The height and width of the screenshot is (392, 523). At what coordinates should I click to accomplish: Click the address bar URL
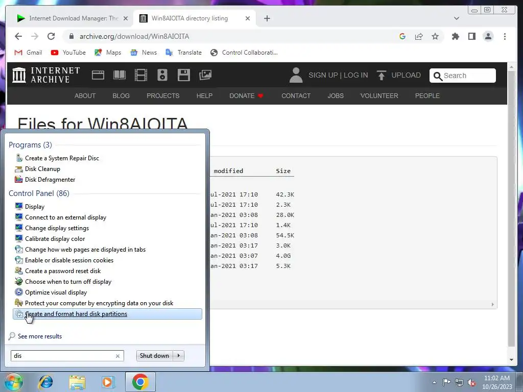(x=134, y=36)
